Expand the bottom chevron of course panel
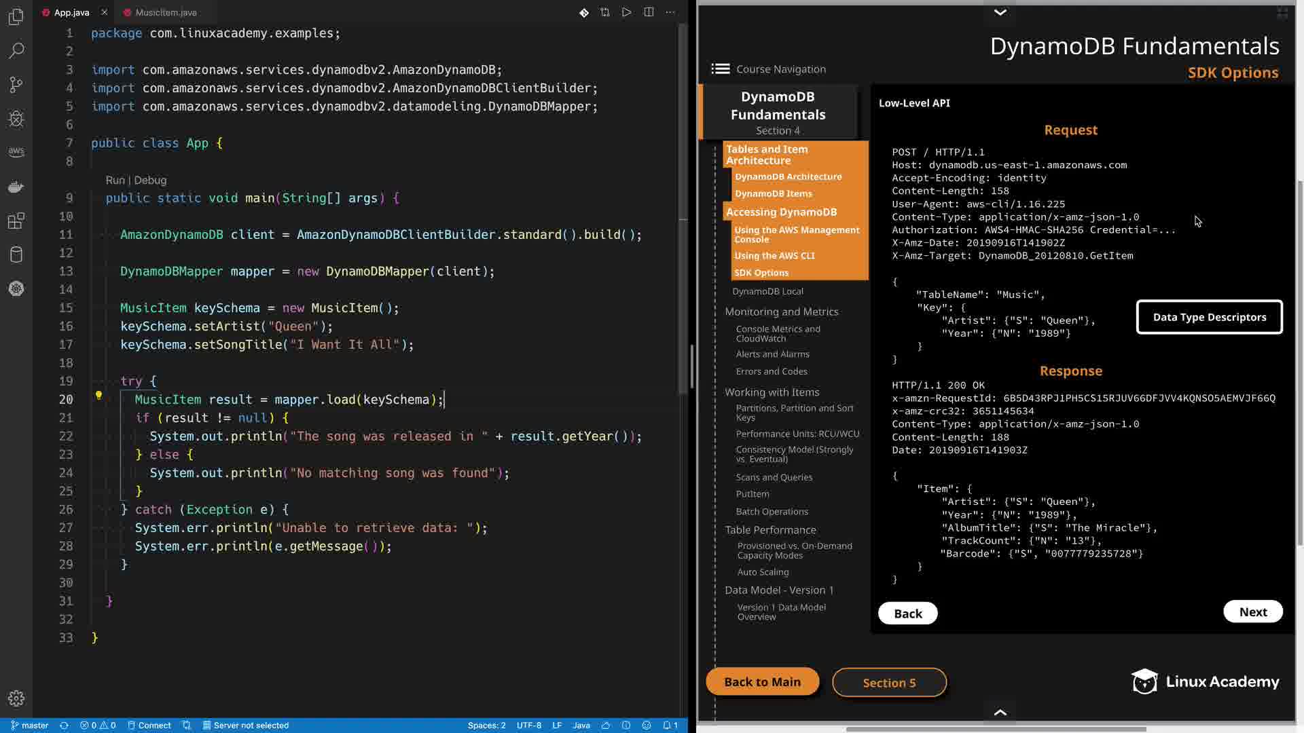Screen dimensions: 1304x733 point(1000,712)
